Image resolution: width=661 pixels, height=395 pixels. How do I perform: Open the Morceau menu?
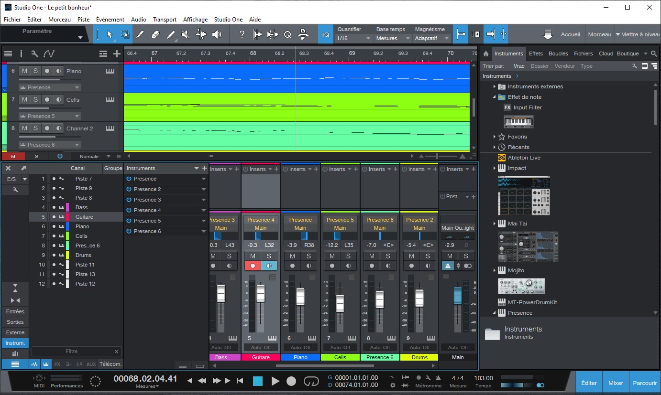coord(59,20)
